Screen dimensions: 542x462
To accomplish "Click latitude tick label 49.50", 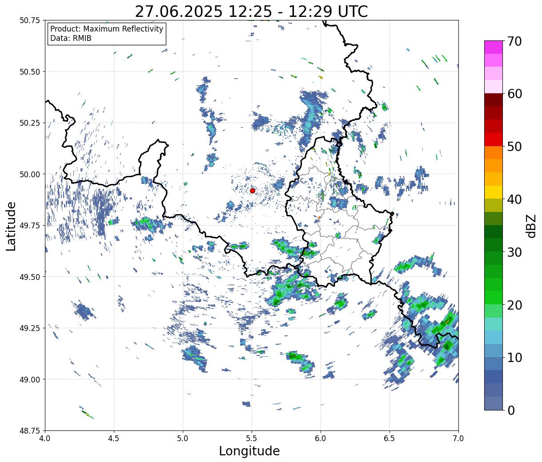I will pyautogui.click(x=30, y=277).
